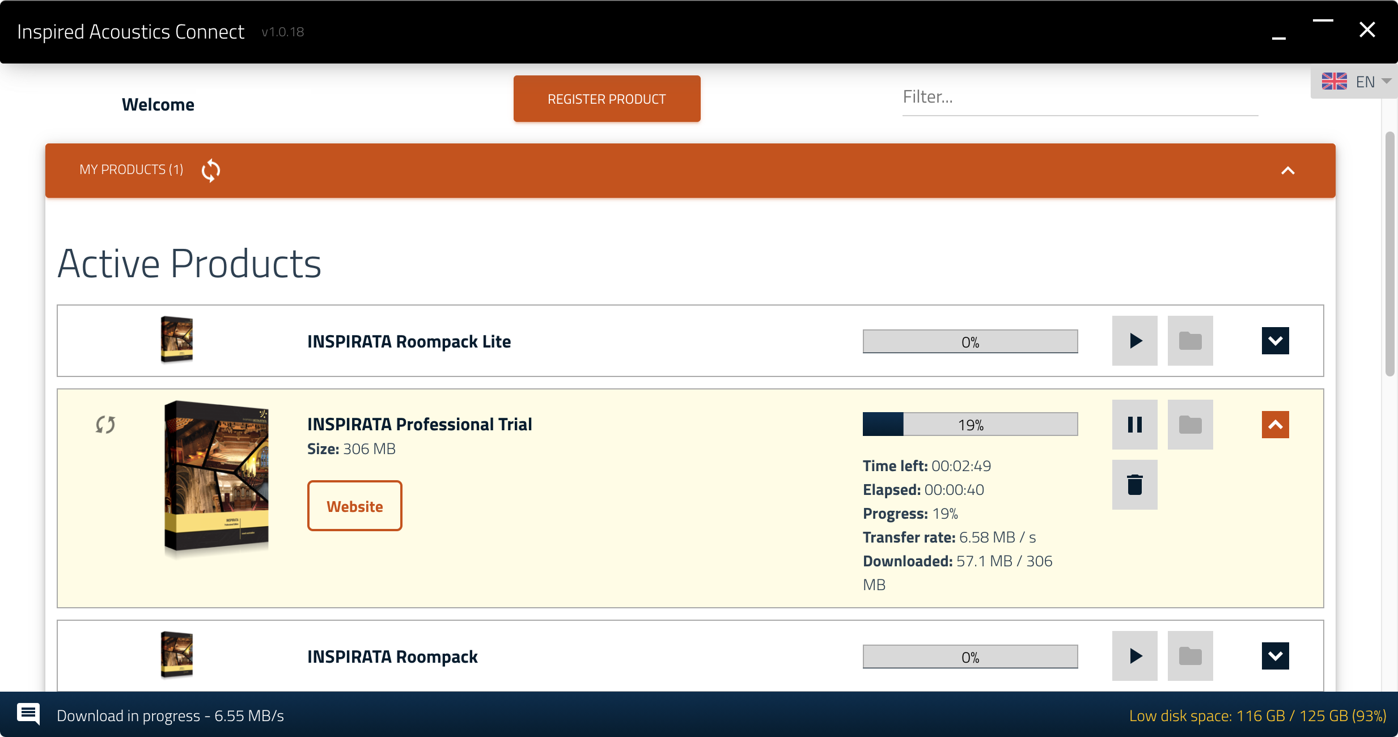Click the Time left value
1398x737 pixels.
pos(961,466)
